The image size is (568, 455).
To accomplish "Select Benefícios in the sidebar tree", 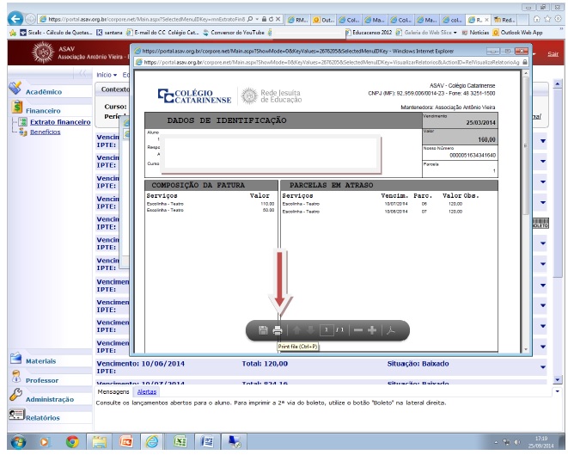I will coord(46,132).
